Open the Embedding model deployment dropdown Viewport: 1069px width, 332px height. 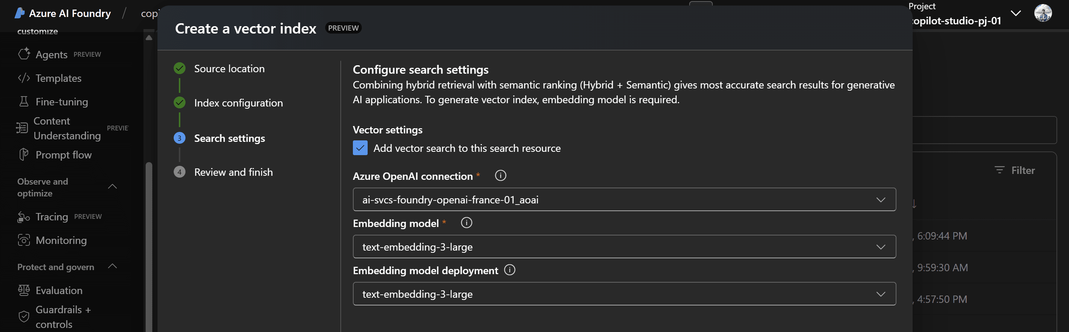click(624, 294)
